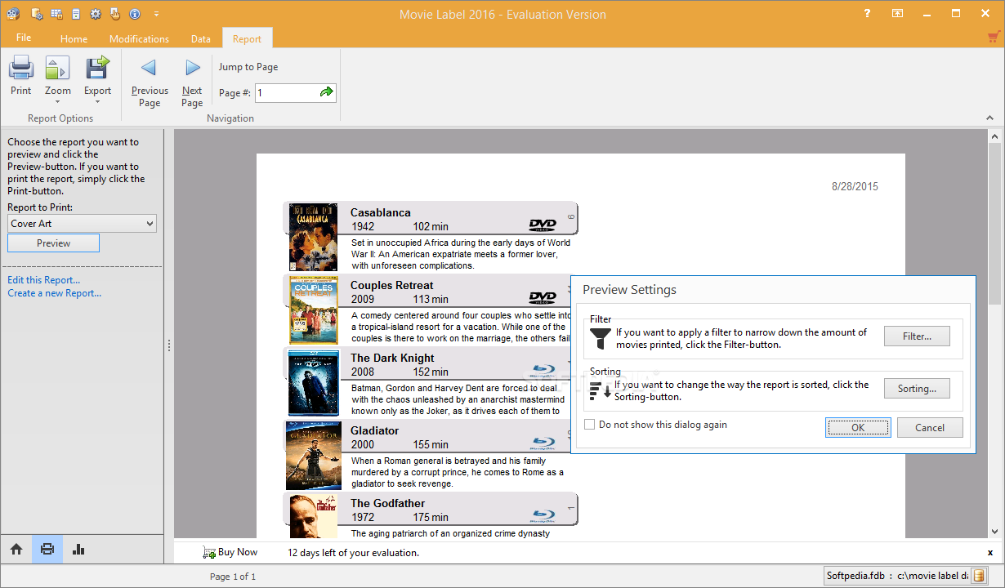Click the Buy Now link
The height and width of the screenshot is (588, 1005).
(238, 553)
